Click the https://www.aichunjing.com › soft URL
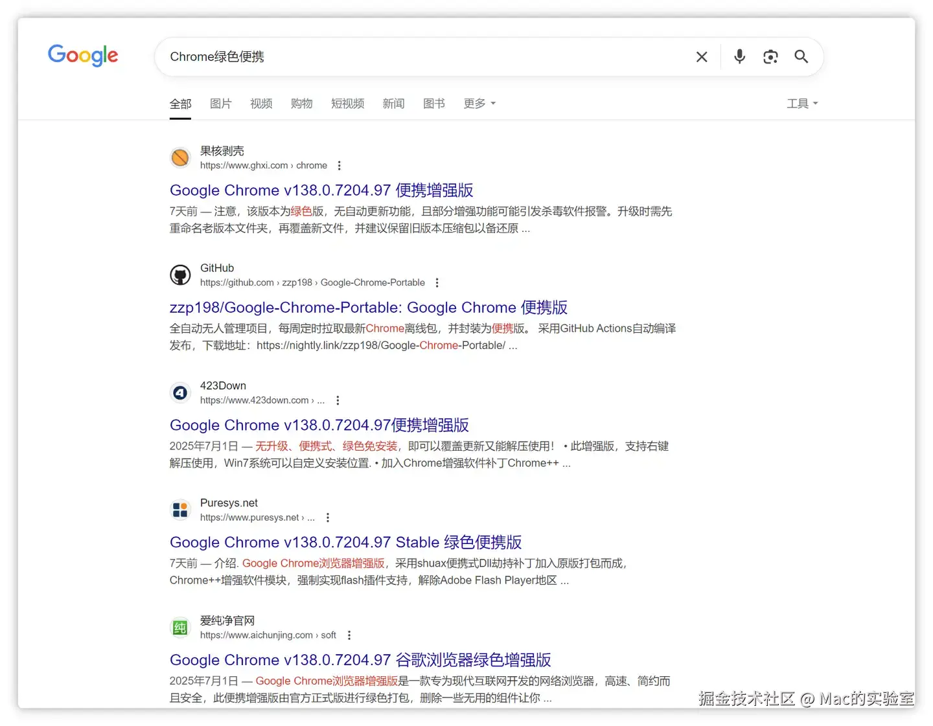Viewport: 933px width, 726px height. tap(268, 635)
